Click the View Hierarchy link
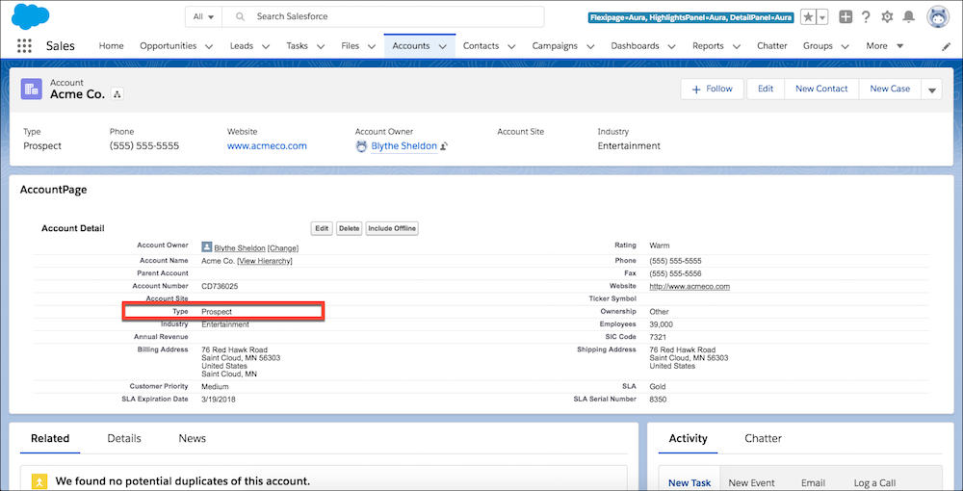The width and height of the screenshot is (963, 491). tap(265, 261)
